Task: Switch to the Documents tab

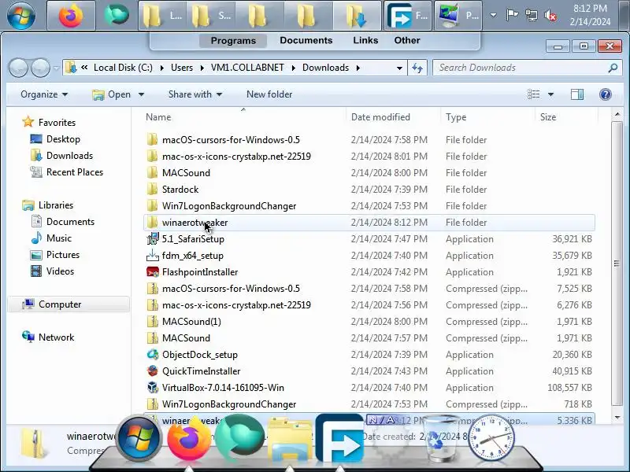Action: click(306, 41)
